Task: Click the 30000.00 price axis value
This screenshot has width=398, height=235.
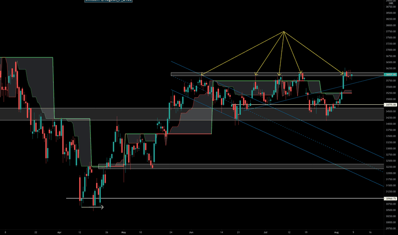Action: click(x=391, y=222)
